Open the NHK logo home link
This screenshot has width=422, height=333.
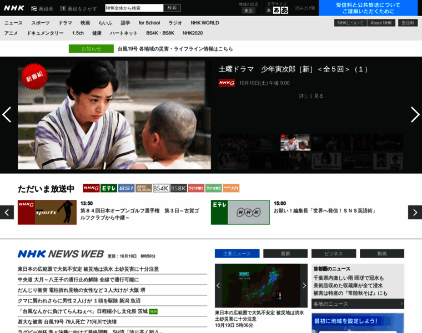[x=14, y=8]
